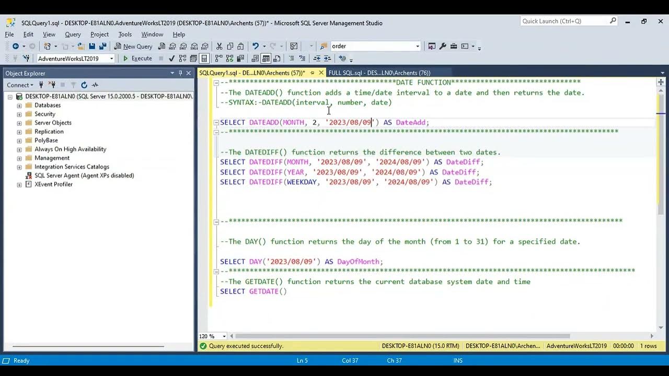Open the Tools menu
The width and height of the screenshot is (669, 376).
tap(125, 34)
